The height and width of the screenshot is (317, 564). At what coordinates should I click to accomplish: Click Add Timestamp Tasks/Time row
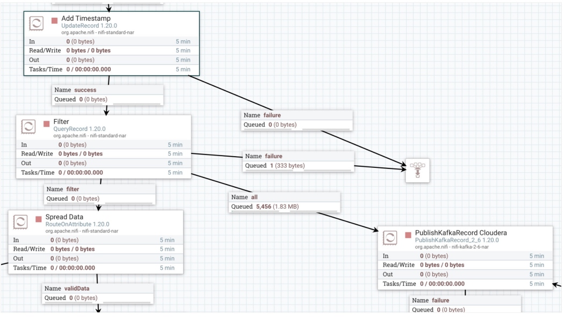[112, 69]
